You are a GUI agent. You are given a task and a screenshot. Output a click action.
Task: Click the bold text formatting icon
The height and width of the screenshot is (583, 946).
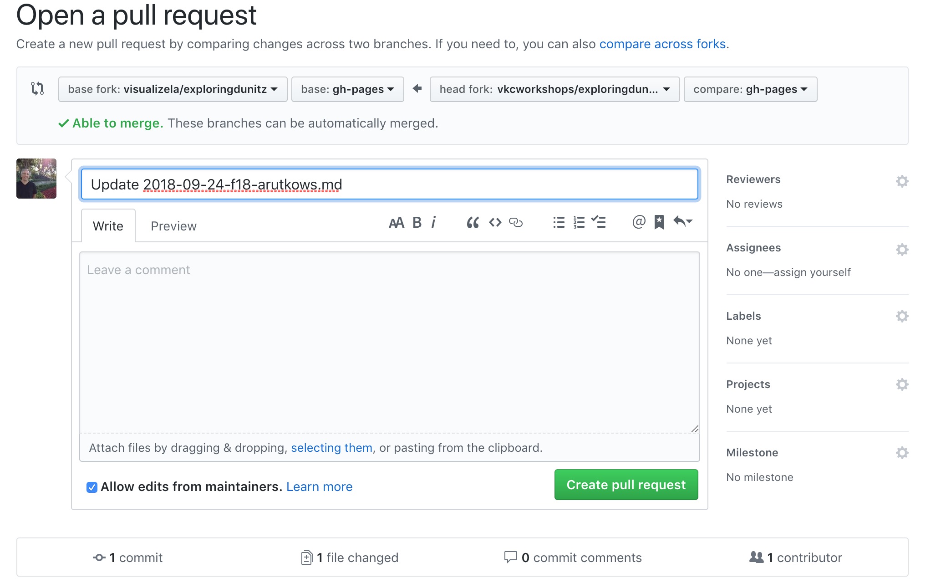tap(417, 222)
